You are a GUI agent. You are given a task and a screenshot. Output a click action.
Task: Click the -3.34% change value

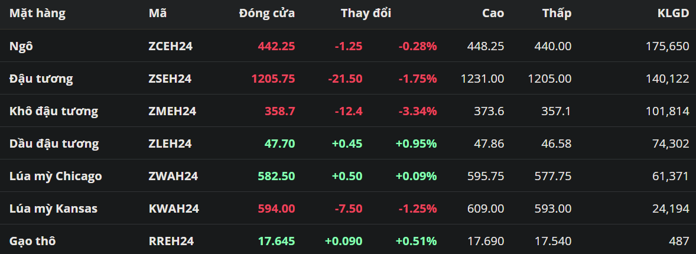coord(417,111)
